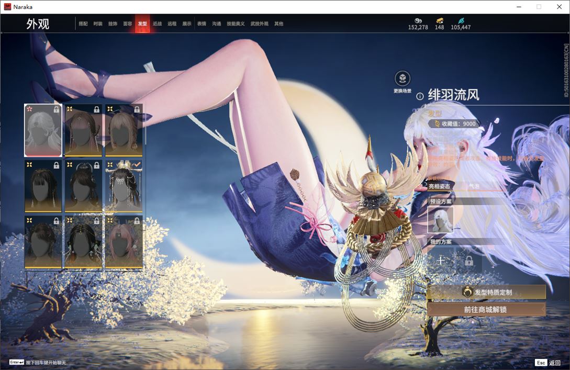This screenshot has width=570, height=370.
Task: Click the info icon beside 绯羽流风
Action: [x=419, y=96]
